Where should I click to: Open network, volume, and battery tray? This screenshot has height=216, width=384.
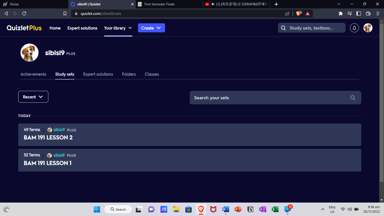pyautogui.click(x=350, y=209)
